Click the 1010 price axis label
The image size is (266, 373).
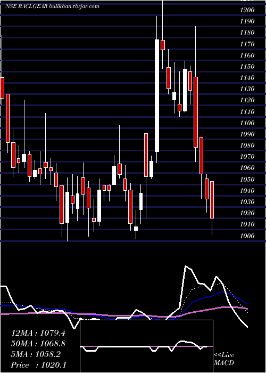tap(247, 224)
